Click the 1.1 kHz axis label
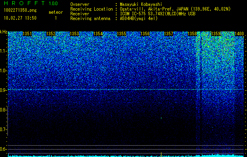Image resolution: width=247 pixels, height=157 pixels. (4, 51)
